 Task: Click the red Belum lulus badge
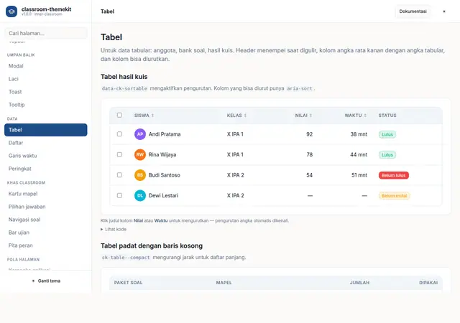coord(393,175)
